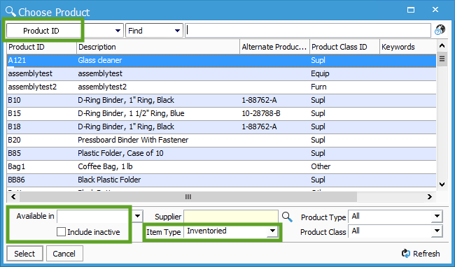
Task: Open the Product ID search-field dropdown
Action: (x=118, y=31)
